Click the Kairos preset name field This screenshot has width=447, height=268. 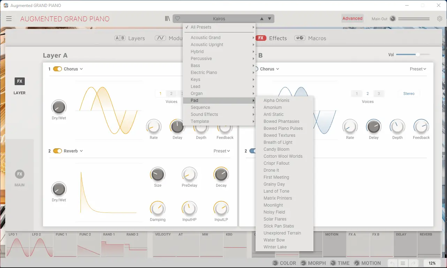219,19
